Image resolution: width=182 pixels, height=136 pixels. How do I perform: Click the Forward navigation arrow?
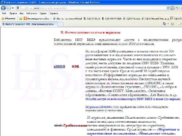[x=9, y=8]
